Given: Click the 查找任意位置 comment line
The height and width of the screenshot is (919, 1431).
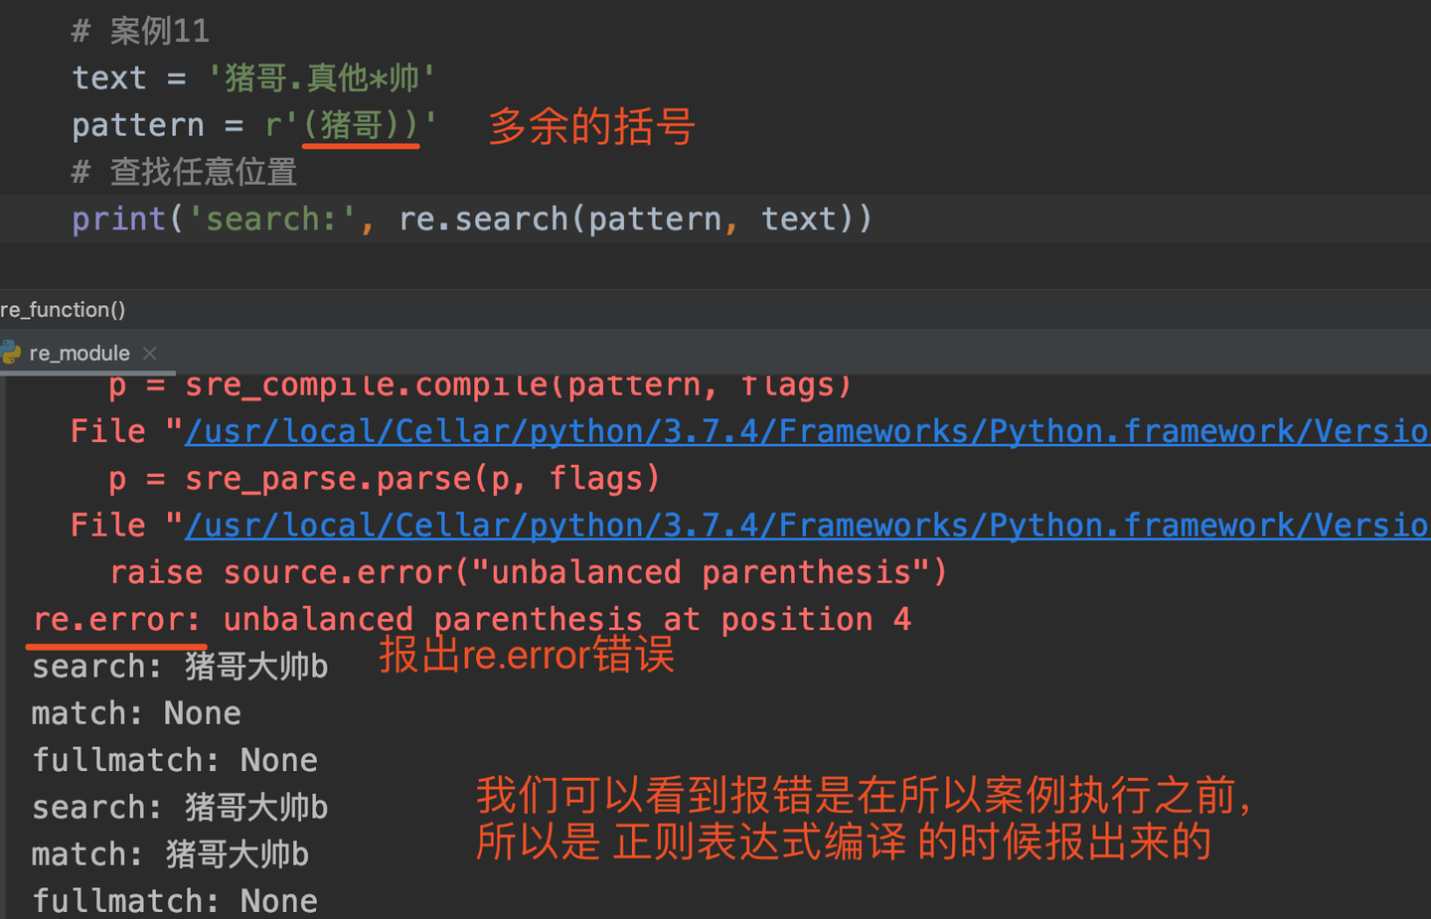Looking at the screenshot, I should pos(184,171).
